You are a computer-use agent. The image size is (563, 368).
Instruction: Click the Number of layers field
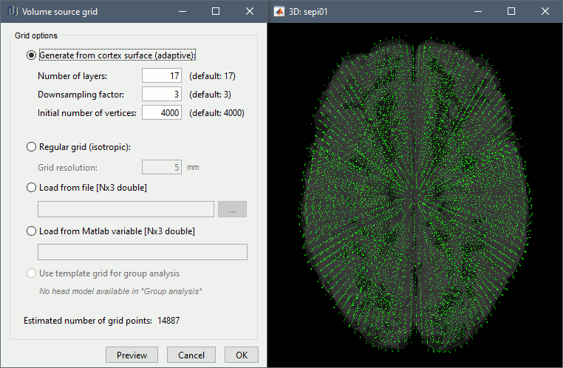point(162,75)
